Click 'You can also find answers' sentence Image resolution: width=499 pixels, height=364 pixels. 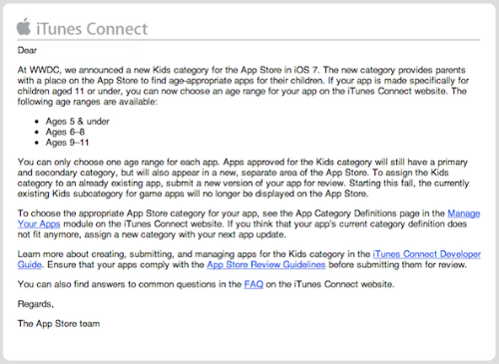click(x=206, y=284)
